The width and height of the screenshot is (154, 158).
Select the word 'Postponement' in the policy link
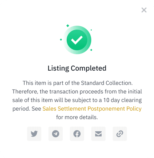[x=106, y=109]
